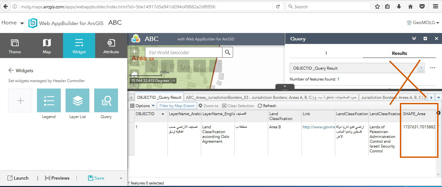The height and width of the screenshot is (187, 442).
Task: Open the Pocket icon in browser toolbar
Action: coord(422,6)
